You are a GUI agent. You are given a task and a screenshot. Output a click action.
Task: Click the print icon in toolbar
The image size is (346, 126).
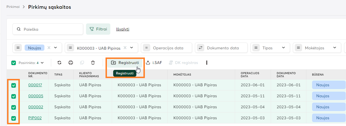(x=71, y=63)
